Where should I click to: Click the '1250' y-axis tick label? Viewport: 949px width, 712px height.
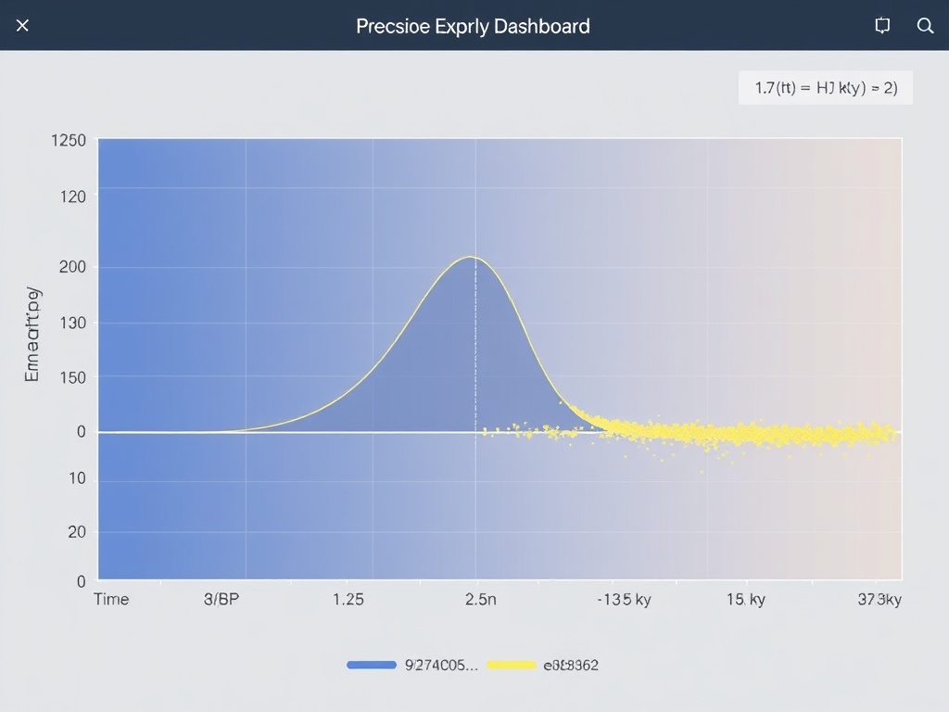coord(69,141)
